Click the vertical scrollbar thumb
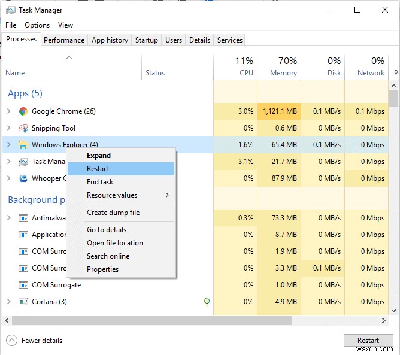Image resolution: width=400 pixels, height=355 pixels. 393,99
